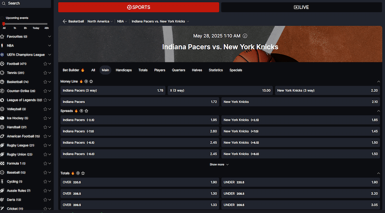Star the Tennis sport as favourite
Viewport: 385px width, 213px height.
tap(45, 73)
